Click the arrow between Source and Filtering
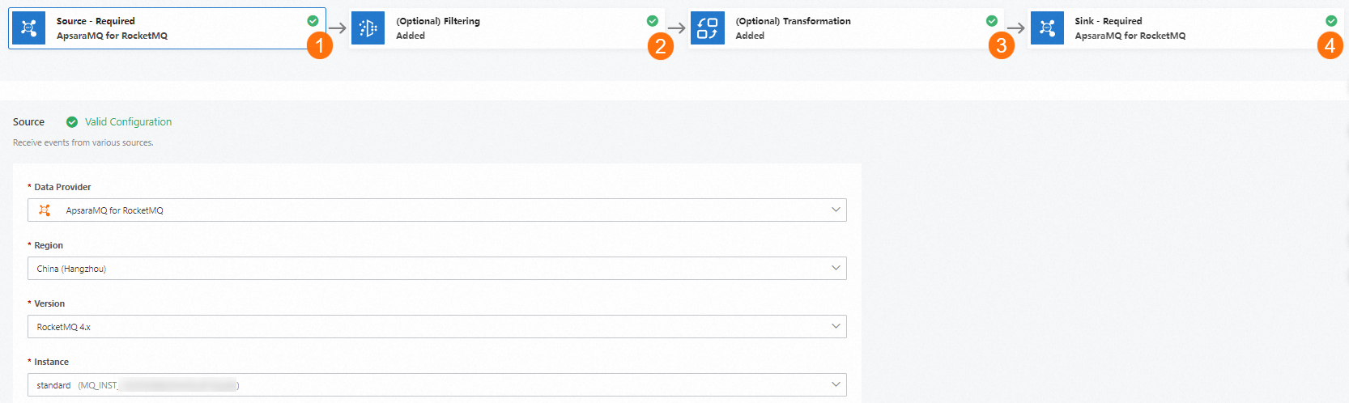 338,28
